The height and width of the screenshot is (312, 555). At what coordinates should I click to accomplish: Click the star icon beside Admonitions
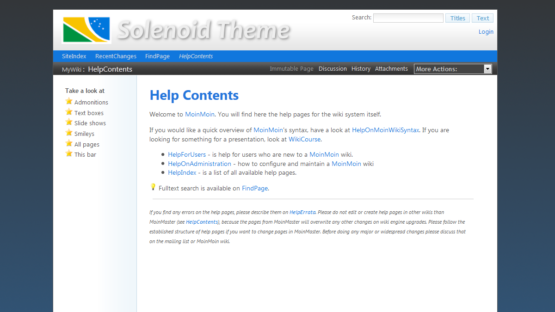(69, 101)
